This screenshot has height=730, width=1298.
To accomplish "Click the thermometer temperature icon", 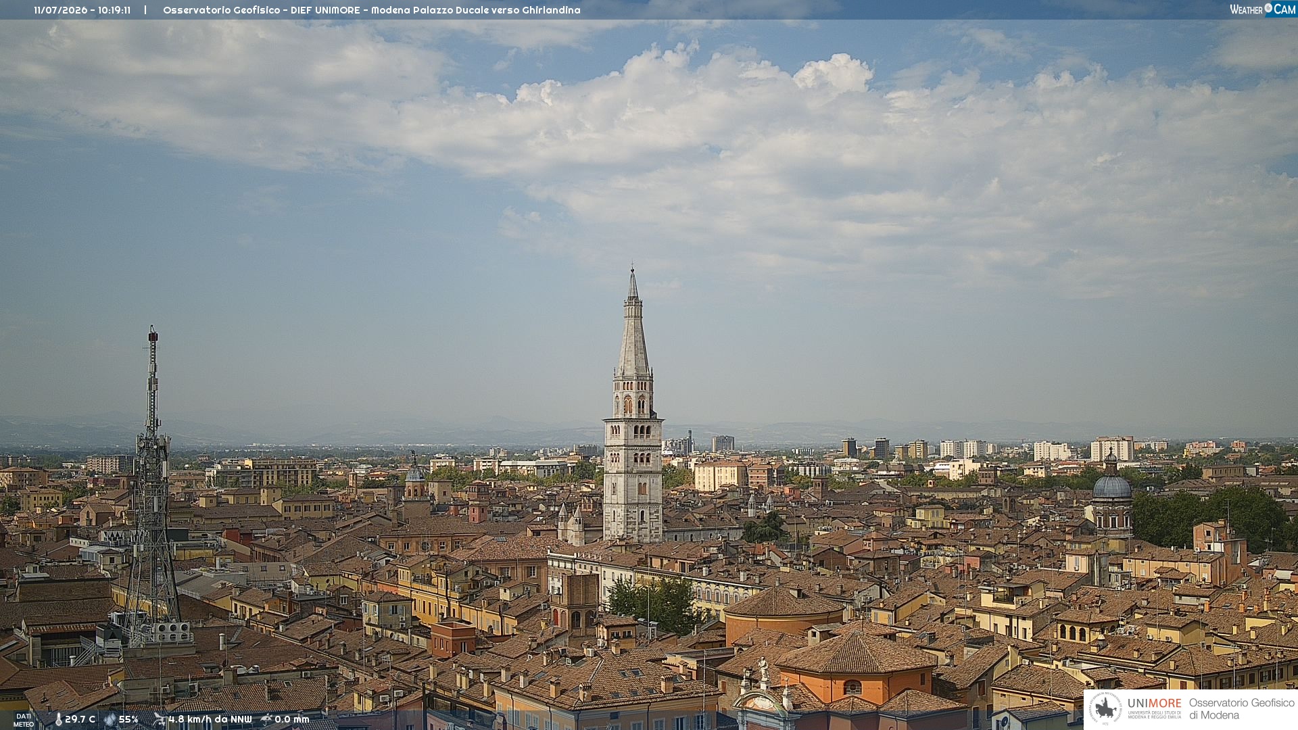I will point(58,720).
